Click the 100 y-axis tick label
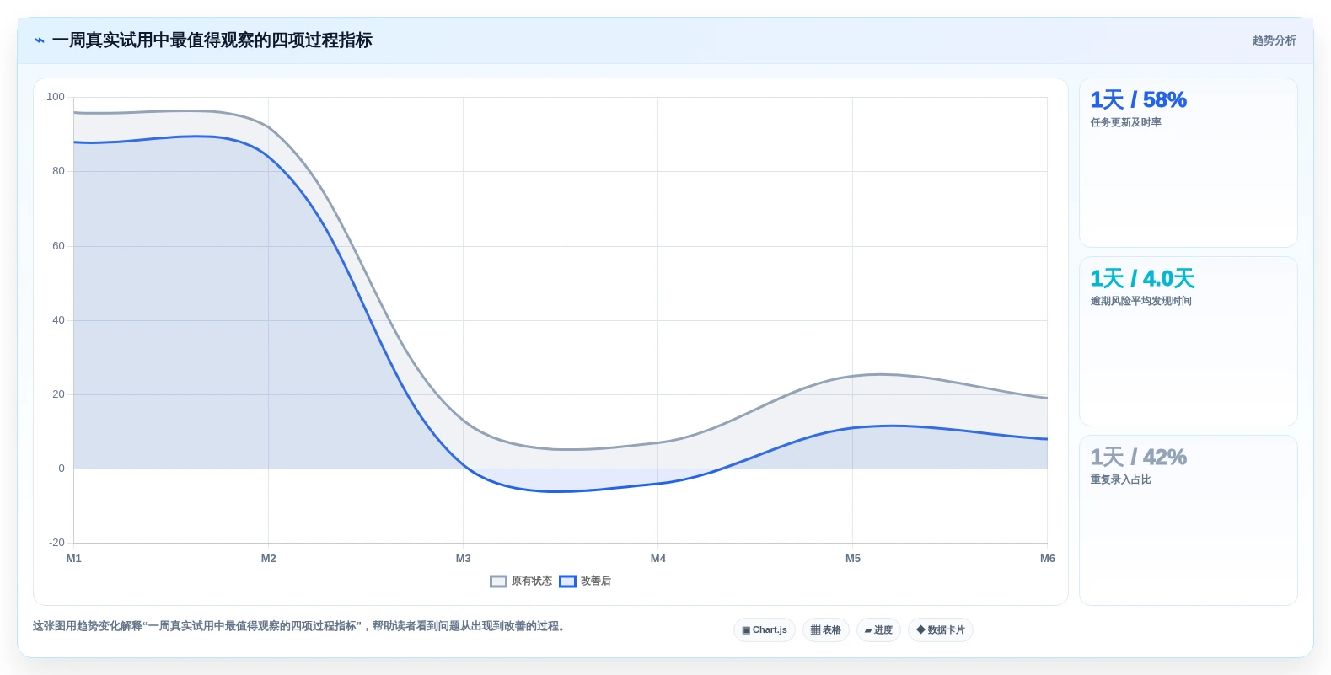 56,97
